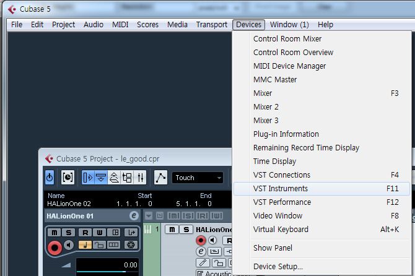Click the Edit 'e' button beside HALionOne 01
Viewport: 415px width, 276px height.
(x=134, y=216)
